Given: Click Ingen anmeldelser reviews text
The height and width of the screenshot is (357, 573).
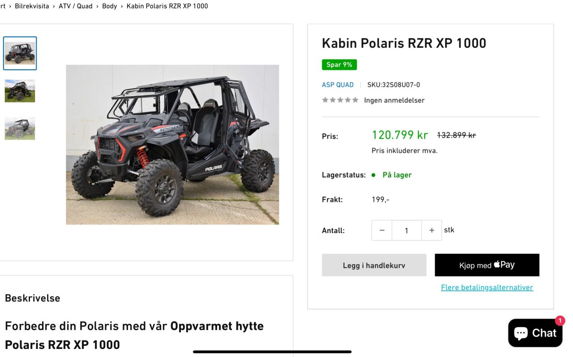Looking at the screenshot, I should pyautogui.click(x=394, y=100).
